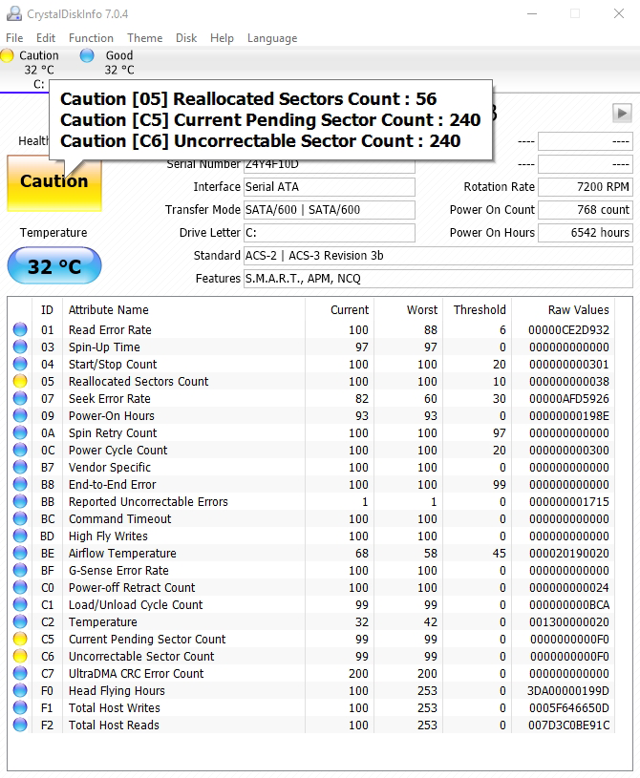Click blue status icon of Start/Stop Count

tap(20, 364)
